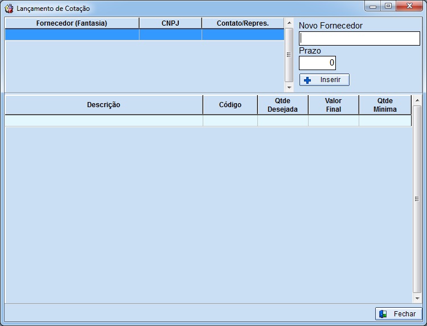Click supplier list scroll down arrow
This screenshot has width=427, height=326.
click(289, 88)
